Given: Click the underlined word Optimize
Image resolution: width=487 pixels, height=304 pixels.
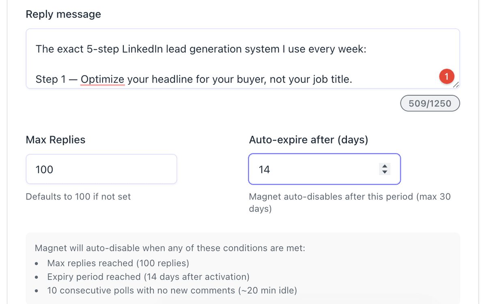Looking at the screenshot, I should pos(102,79).
